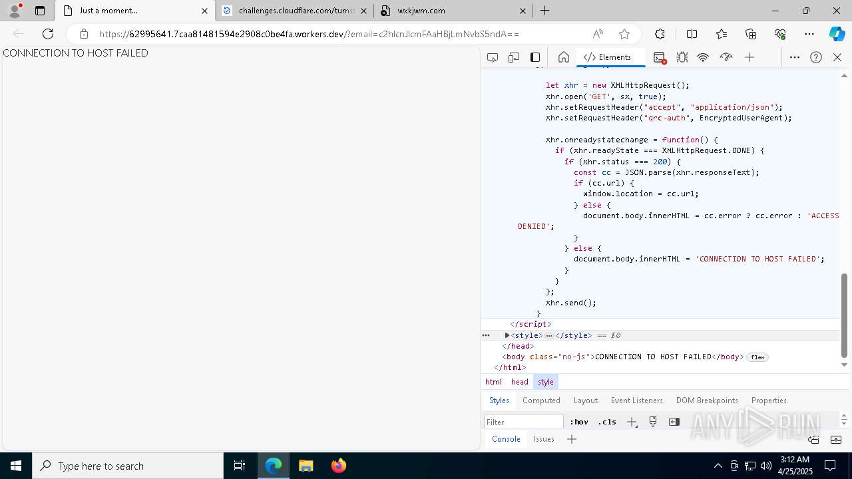The width and height of the screenshot is (852, 479).
Task: Click the Elements panel vertical scrollbar thumb
Action: (844, 316)
